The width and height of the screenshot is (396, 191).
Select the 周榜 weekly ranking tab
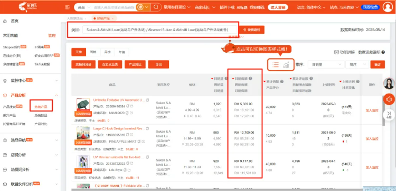93,52
